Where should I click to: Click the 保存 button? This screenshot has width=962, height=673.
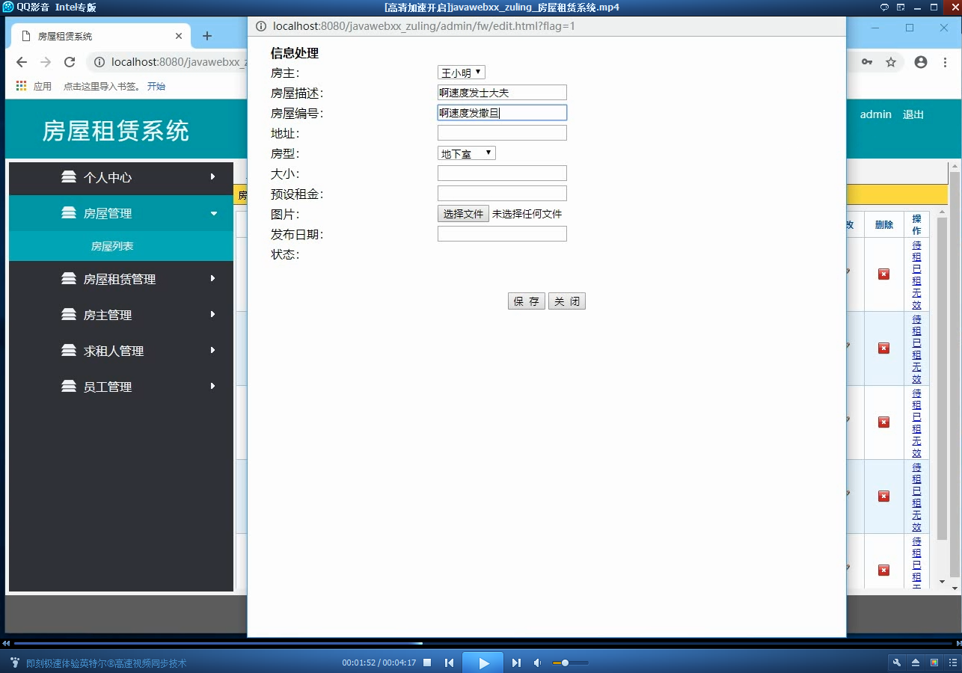click(x=527, y=301)
